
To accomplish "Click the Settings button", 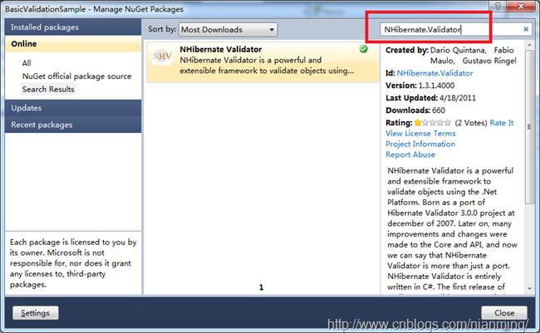I will click(x=36, y=313).
